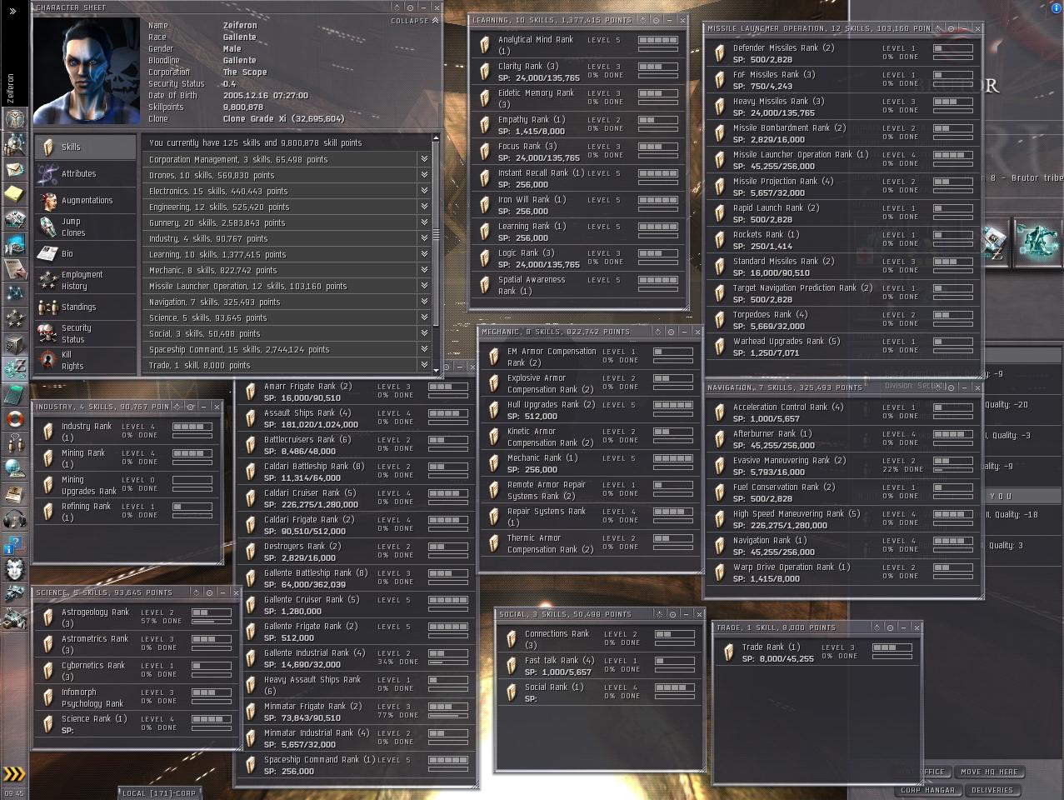This screenshot has height=800, width=1064.
Task: Click the Mechanic Rank skill book icon
Action: (494, 463)
